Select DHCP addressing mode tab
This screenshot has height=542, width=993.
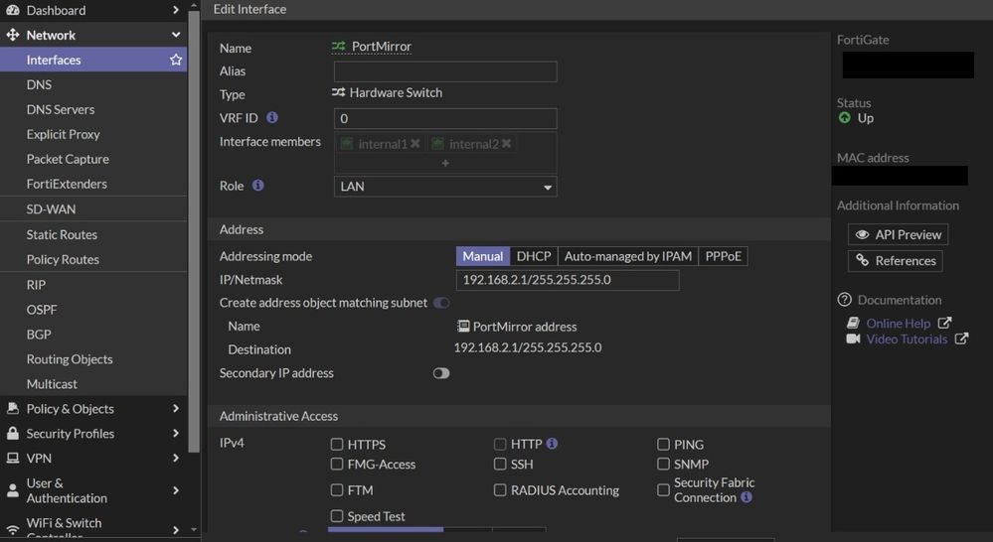pos(534,256)
